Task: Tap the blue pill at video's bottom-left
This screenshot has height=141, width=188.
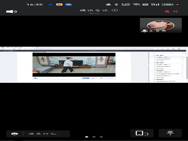Action: click(36, 78)
